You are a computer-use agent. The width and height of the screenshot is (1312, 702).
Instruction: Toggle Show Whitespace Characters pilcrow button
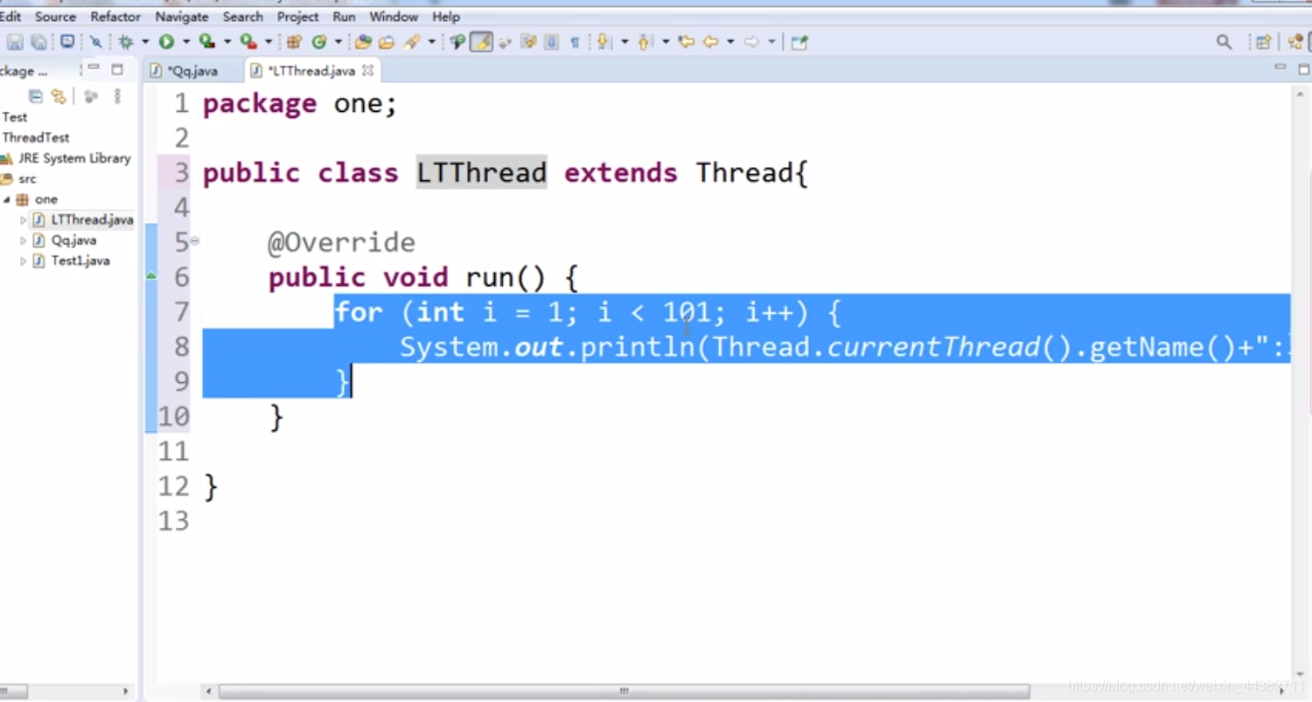(x=575, y=42)
